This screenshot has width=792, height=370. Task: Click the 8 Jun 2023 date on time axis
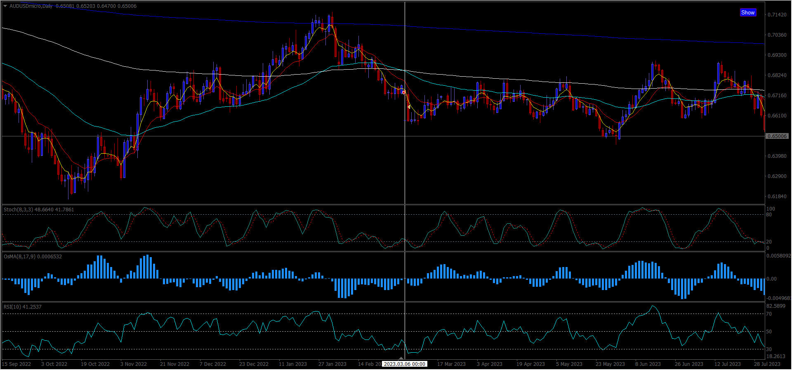(x=648, y=364)
